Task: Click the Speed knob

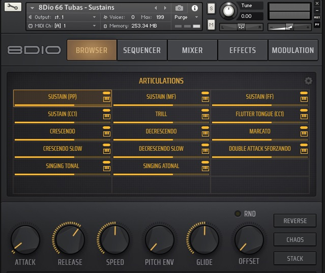Action: click(115, 240)
